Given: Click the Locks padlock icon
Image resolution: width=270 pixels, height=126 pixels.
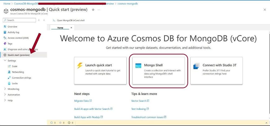Looking at the screenshot, I should [x=9, y=84].
